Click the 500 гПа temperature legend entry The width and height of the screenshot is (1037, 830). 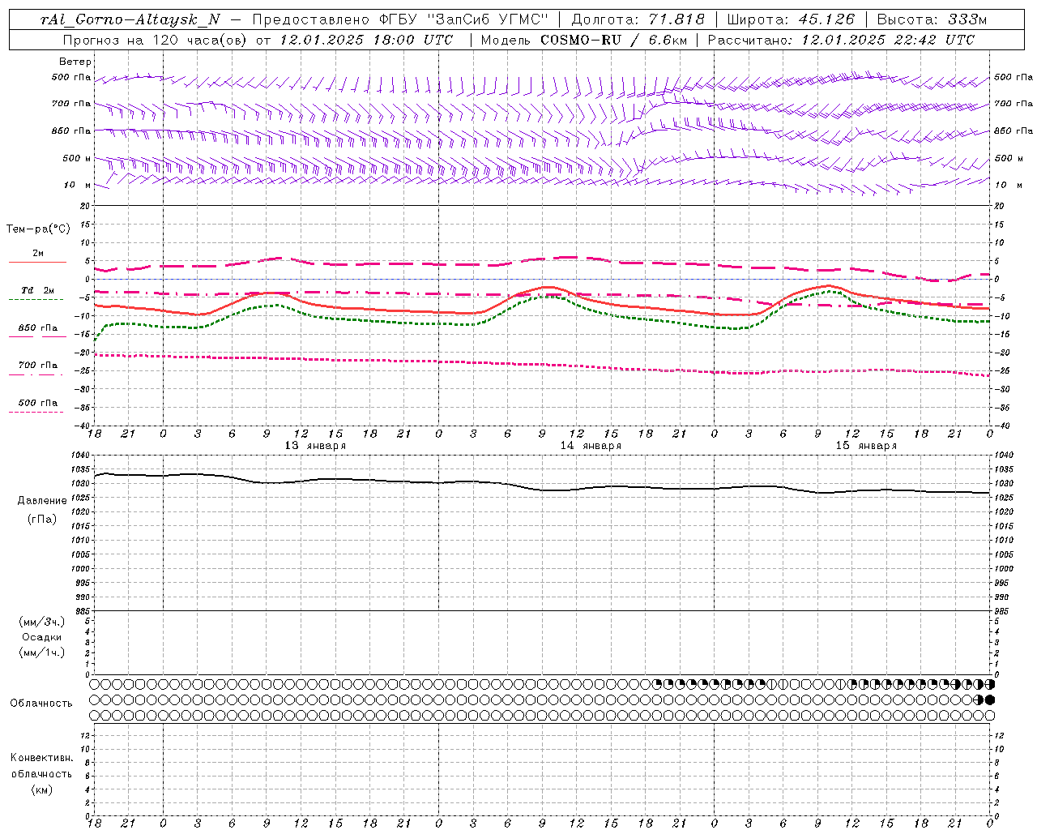click(38, 403)
